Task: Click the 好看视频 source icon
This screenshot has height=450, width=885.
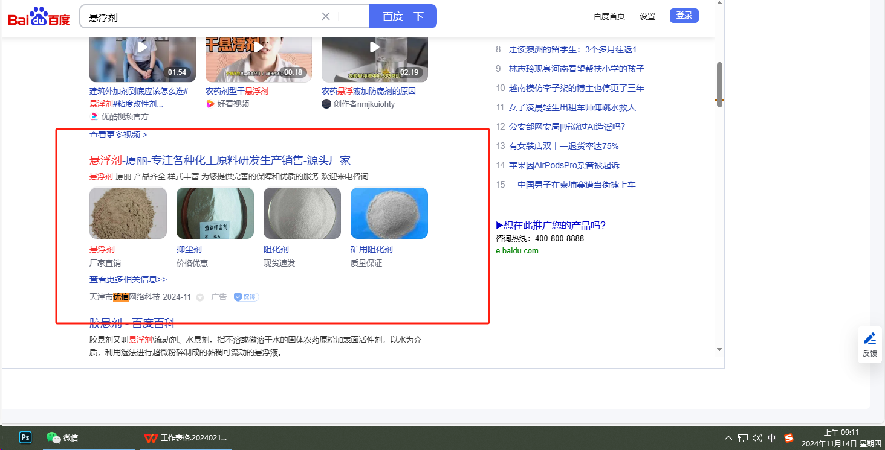Action: (210, 104)
